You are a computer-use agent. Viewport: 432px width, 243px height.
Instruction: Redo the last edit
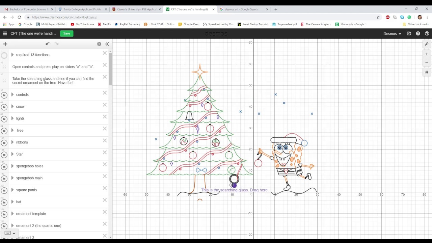[56, 44]
